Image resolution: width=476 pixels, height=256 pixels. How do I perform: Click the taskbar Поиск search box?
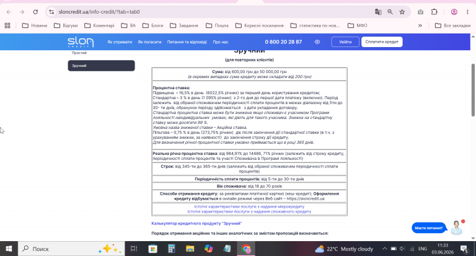point(71,249)
